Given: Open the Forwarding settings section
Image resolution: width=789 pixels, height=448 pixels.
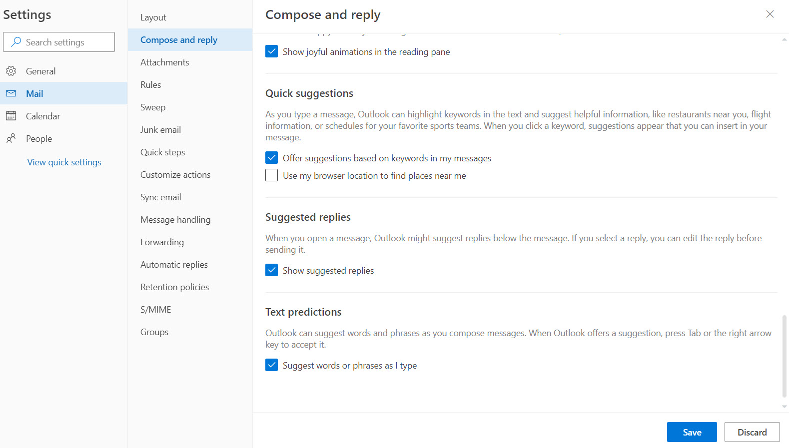Looking at the screenshot, I should coord(162,242).
